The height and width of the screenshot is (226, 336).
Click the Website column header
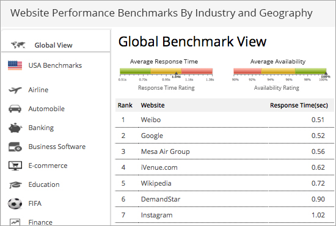[x=153, y=106]
